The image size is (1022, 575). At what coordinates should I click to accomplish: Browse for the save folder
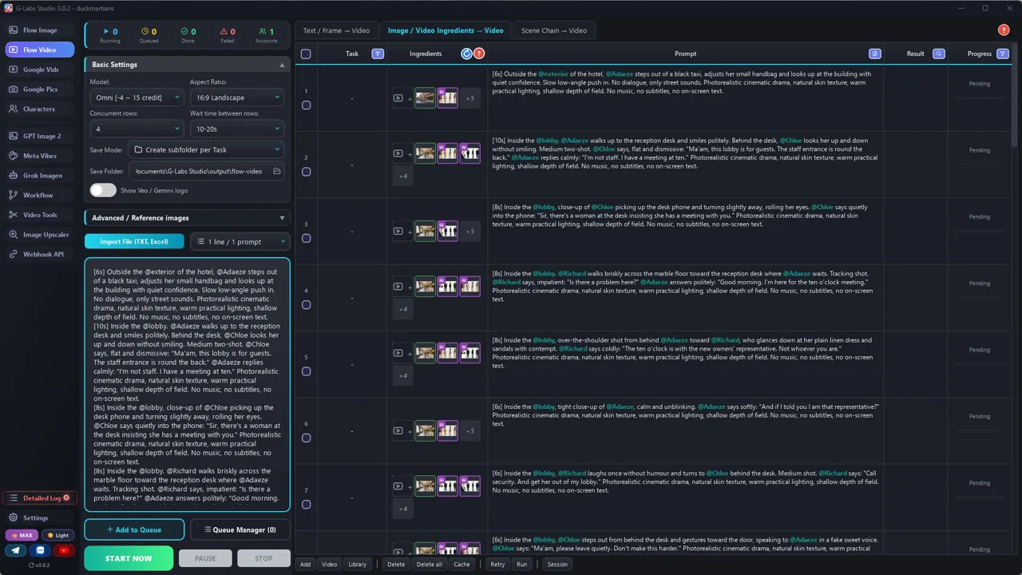(277, 171)
